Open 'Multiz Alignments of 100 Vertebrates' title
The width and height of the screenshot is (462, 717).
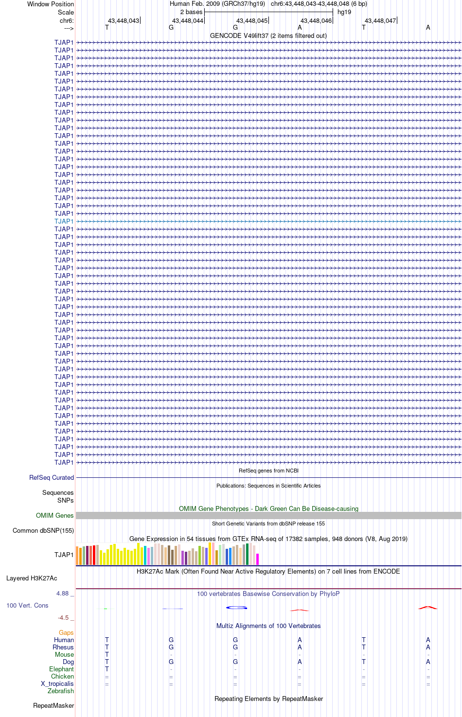pos(268,626)
